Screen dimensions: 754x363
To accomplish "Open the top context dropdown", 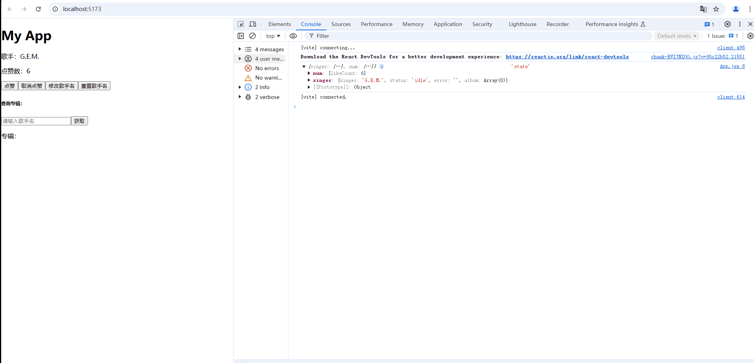I will coord(273,36).
